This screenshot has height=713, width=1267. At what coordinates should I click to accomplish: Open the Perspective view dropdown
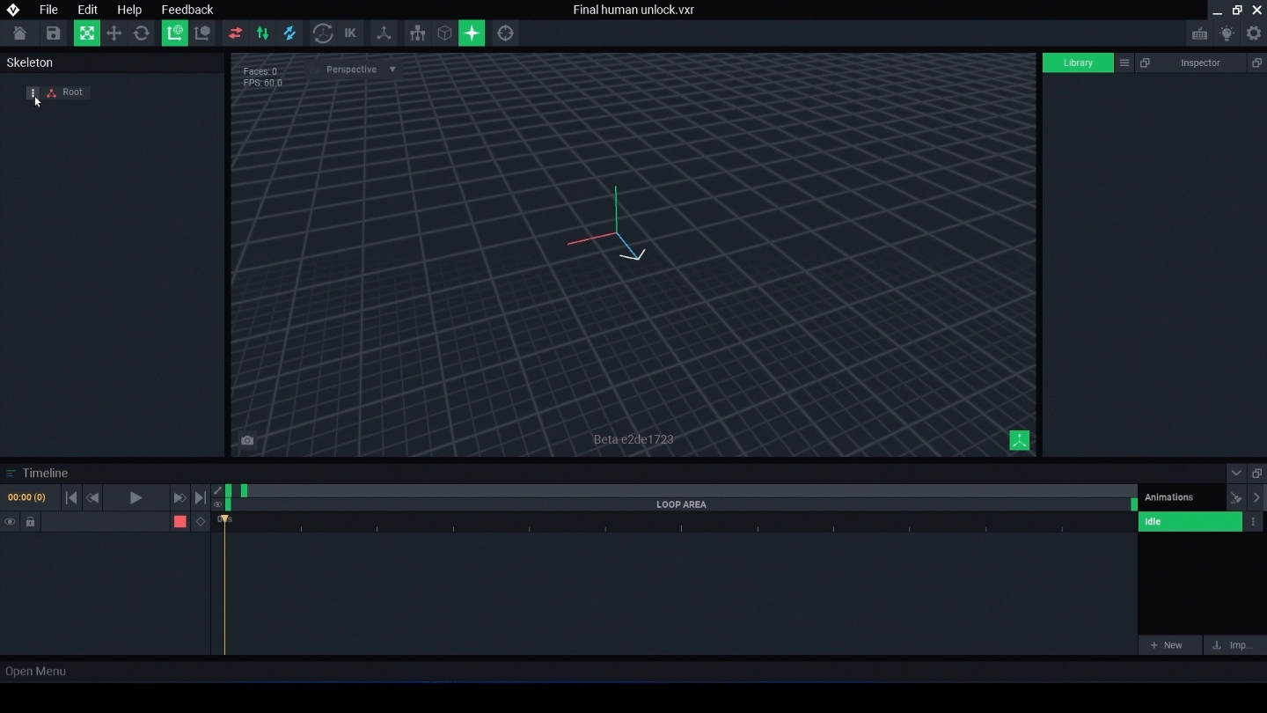pos(361,70)
